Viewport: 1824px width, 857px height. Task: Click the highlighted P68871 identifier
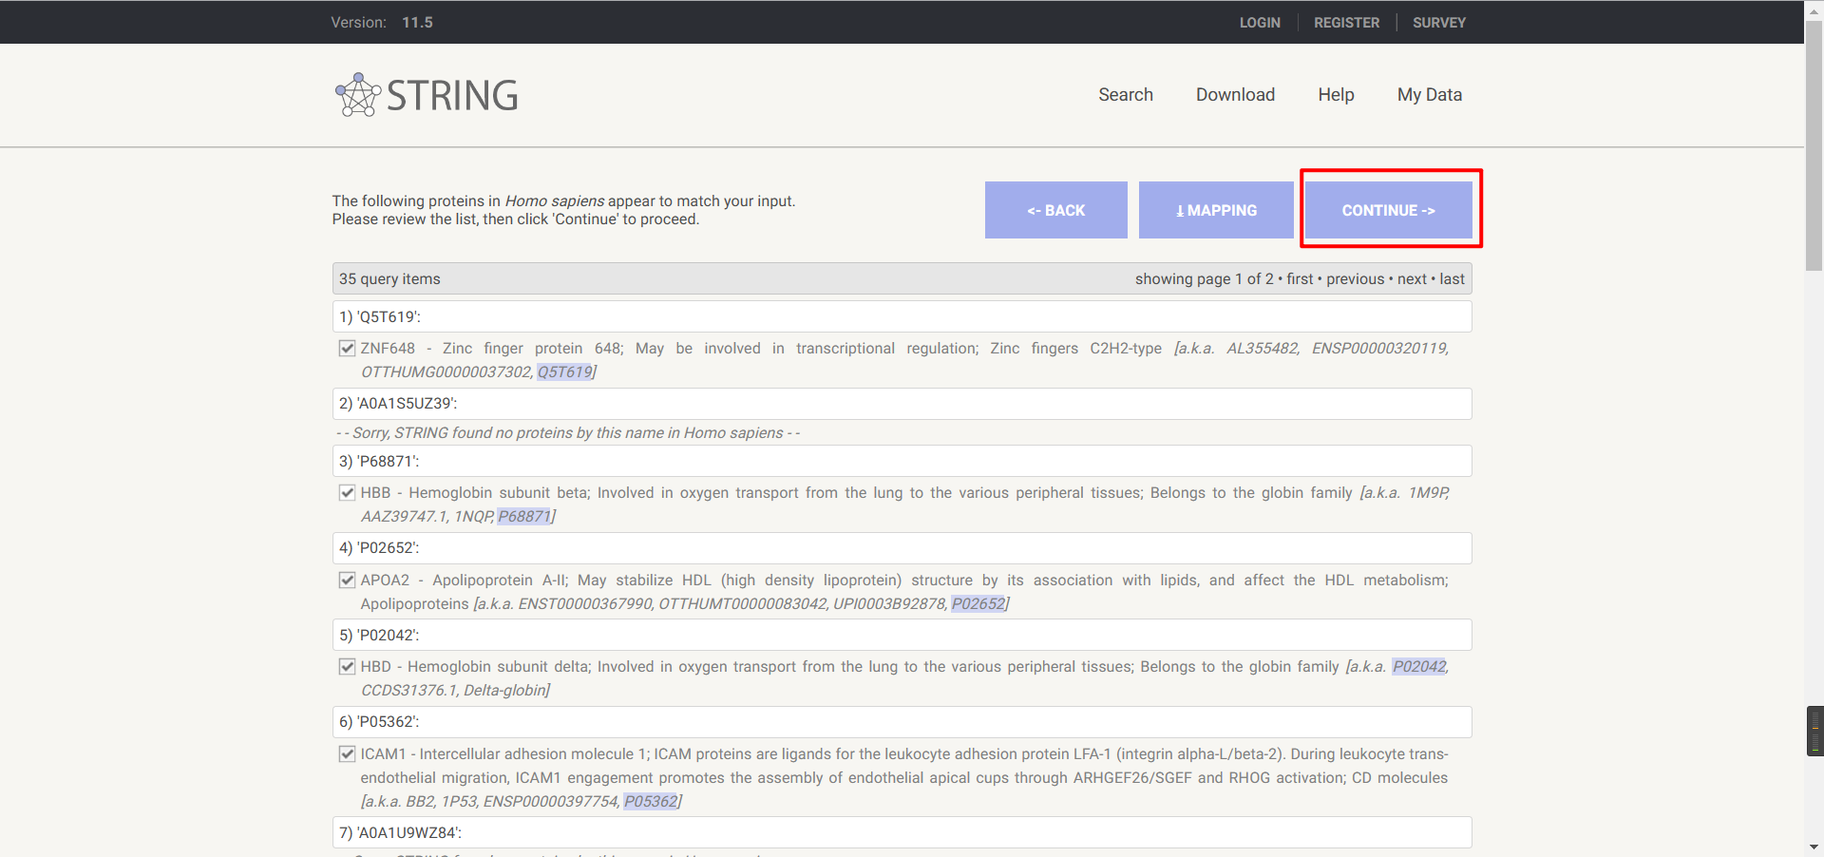(x=524, y=517)
